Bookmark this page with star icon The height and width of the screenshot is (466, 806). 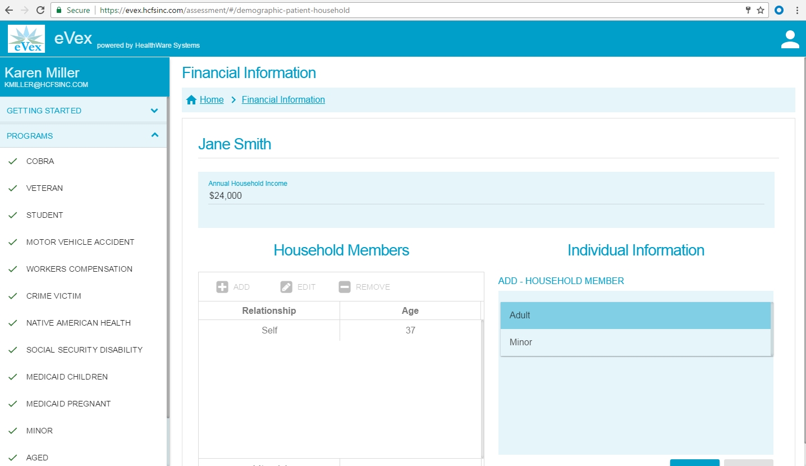pyautogui.click(x=761, y=10)
